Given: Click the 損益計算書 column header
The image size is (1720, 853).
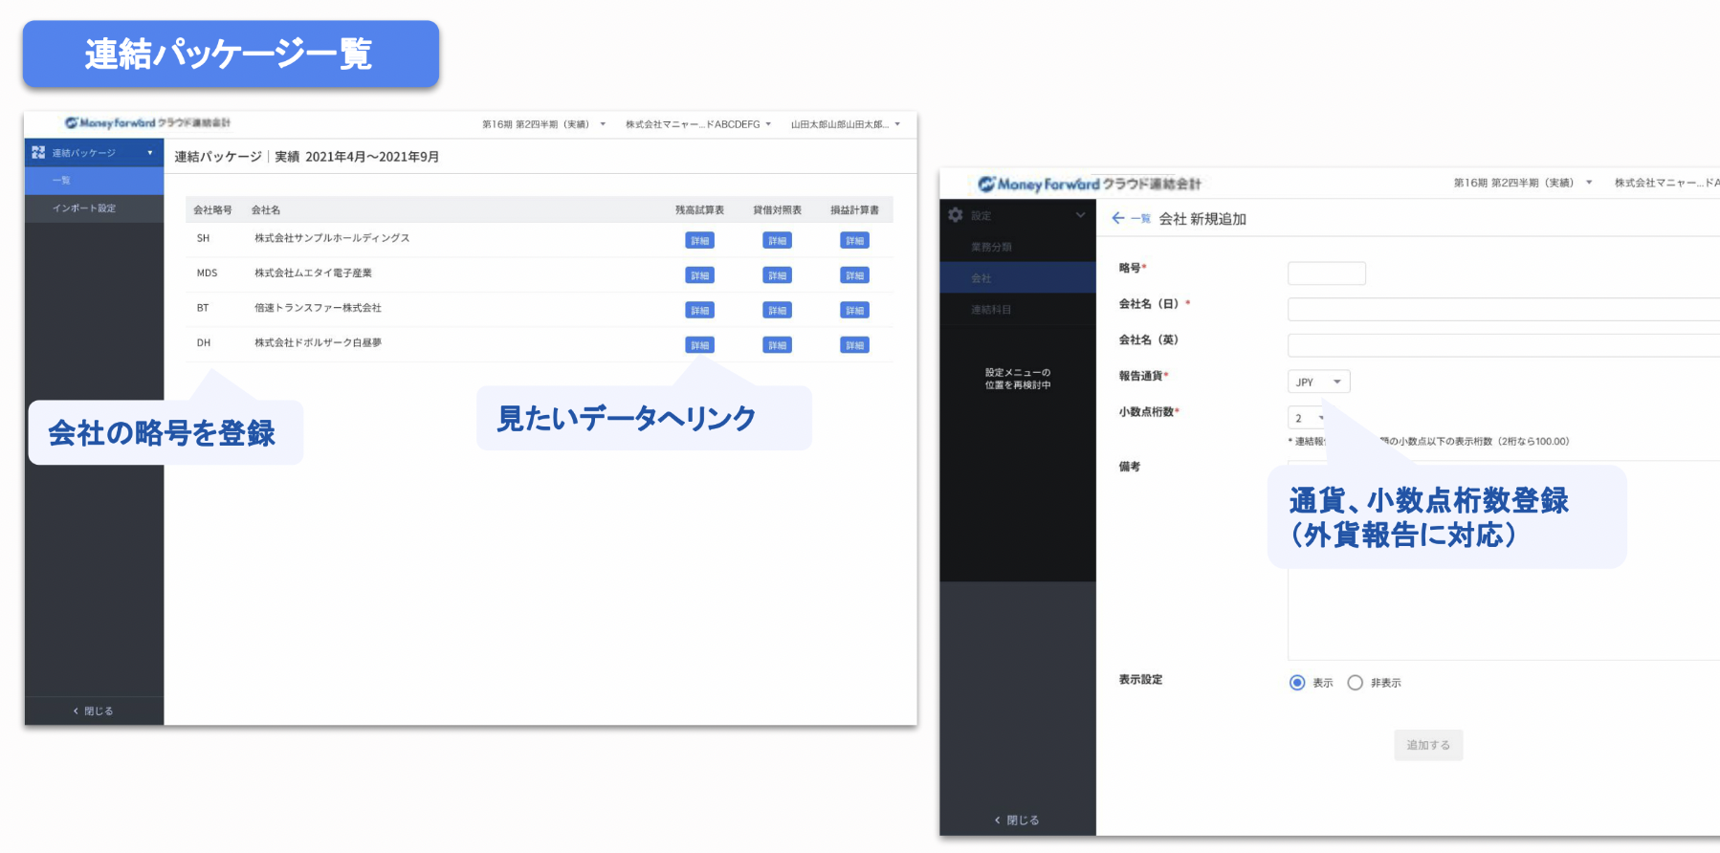Looking at the screenshot, I should 855,210.
